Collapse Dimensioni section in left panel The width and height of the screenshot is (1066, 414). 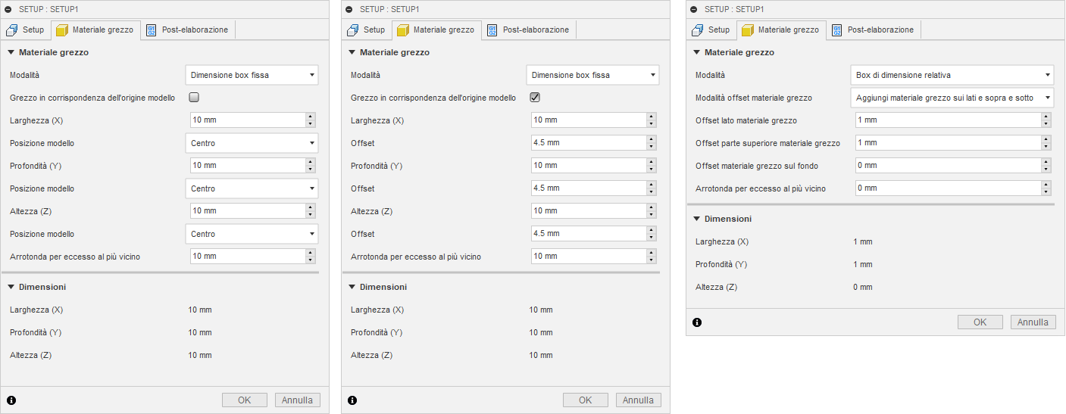(11, 288)
